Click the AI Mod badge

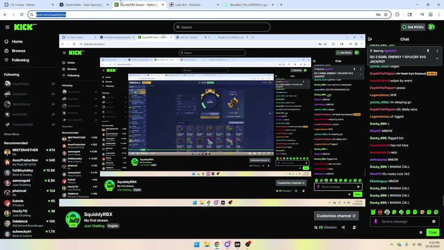tap(432, 74)
